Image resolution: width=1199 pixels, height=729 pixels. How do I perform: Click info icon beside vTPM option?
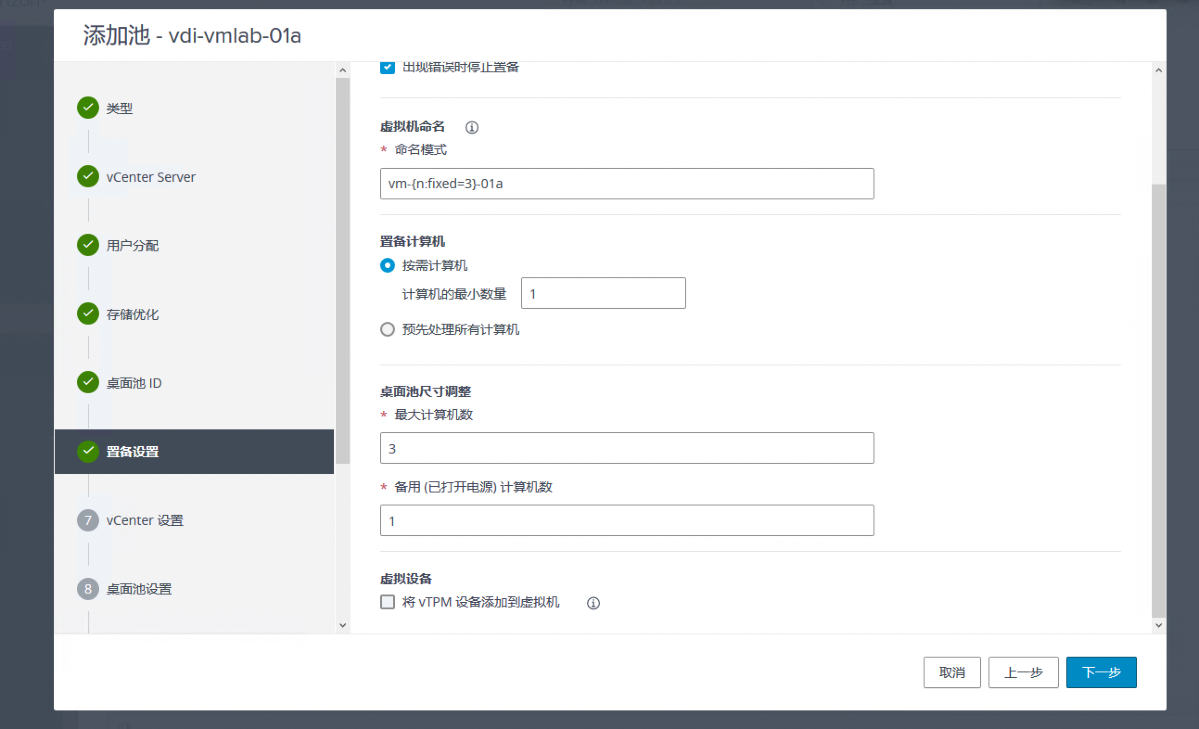click(593, 603)
